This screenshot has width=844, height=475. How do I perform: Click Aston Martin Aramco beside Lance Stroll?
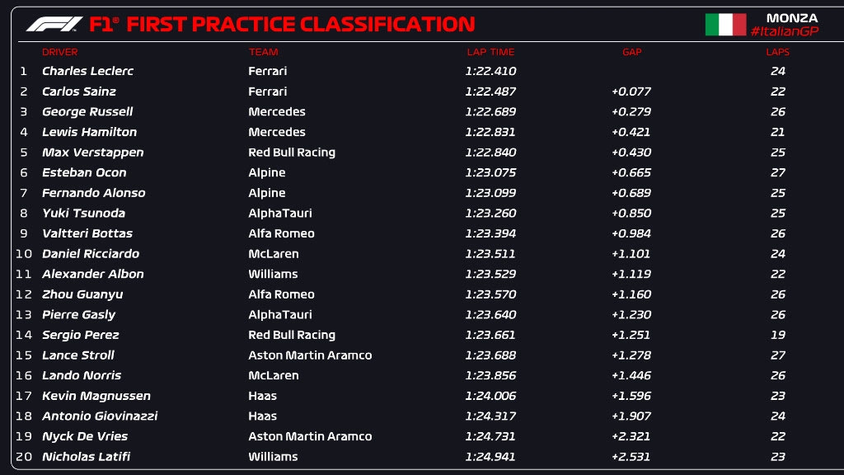(310, 355)
